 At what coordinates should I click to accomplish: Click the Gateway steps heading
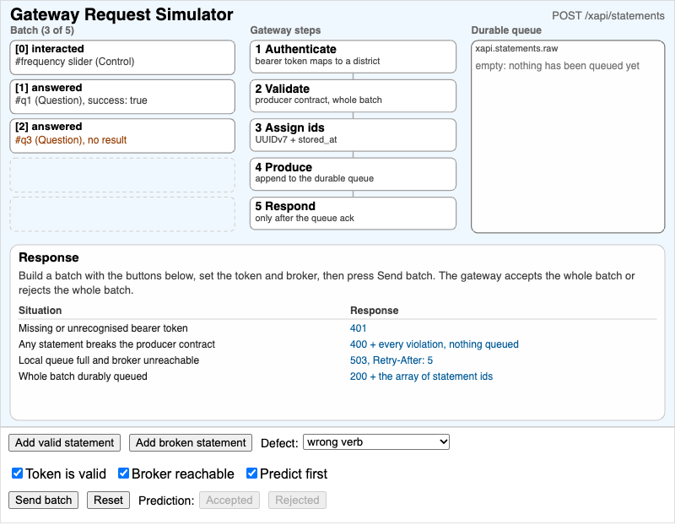coord(285,30)
